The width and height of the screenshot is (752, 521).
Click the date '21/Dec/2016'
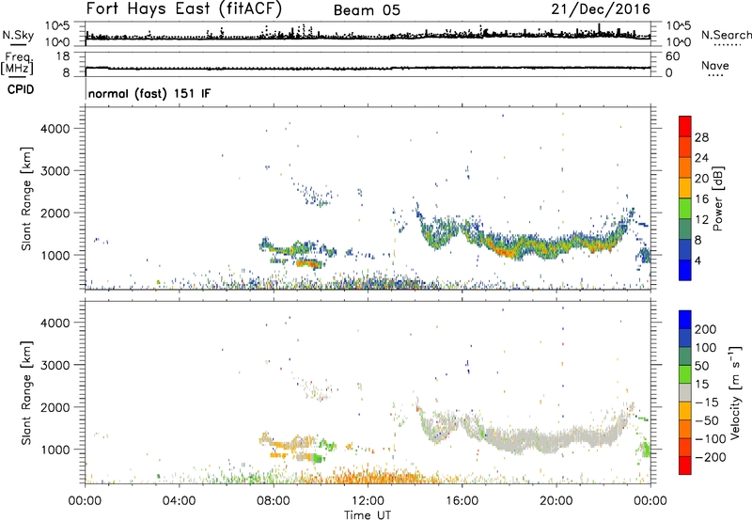click(601, 9)
